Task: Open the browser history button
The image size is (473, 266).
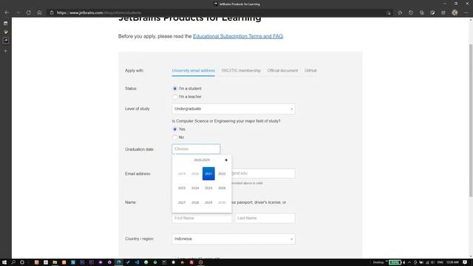Action: point(411,13)
